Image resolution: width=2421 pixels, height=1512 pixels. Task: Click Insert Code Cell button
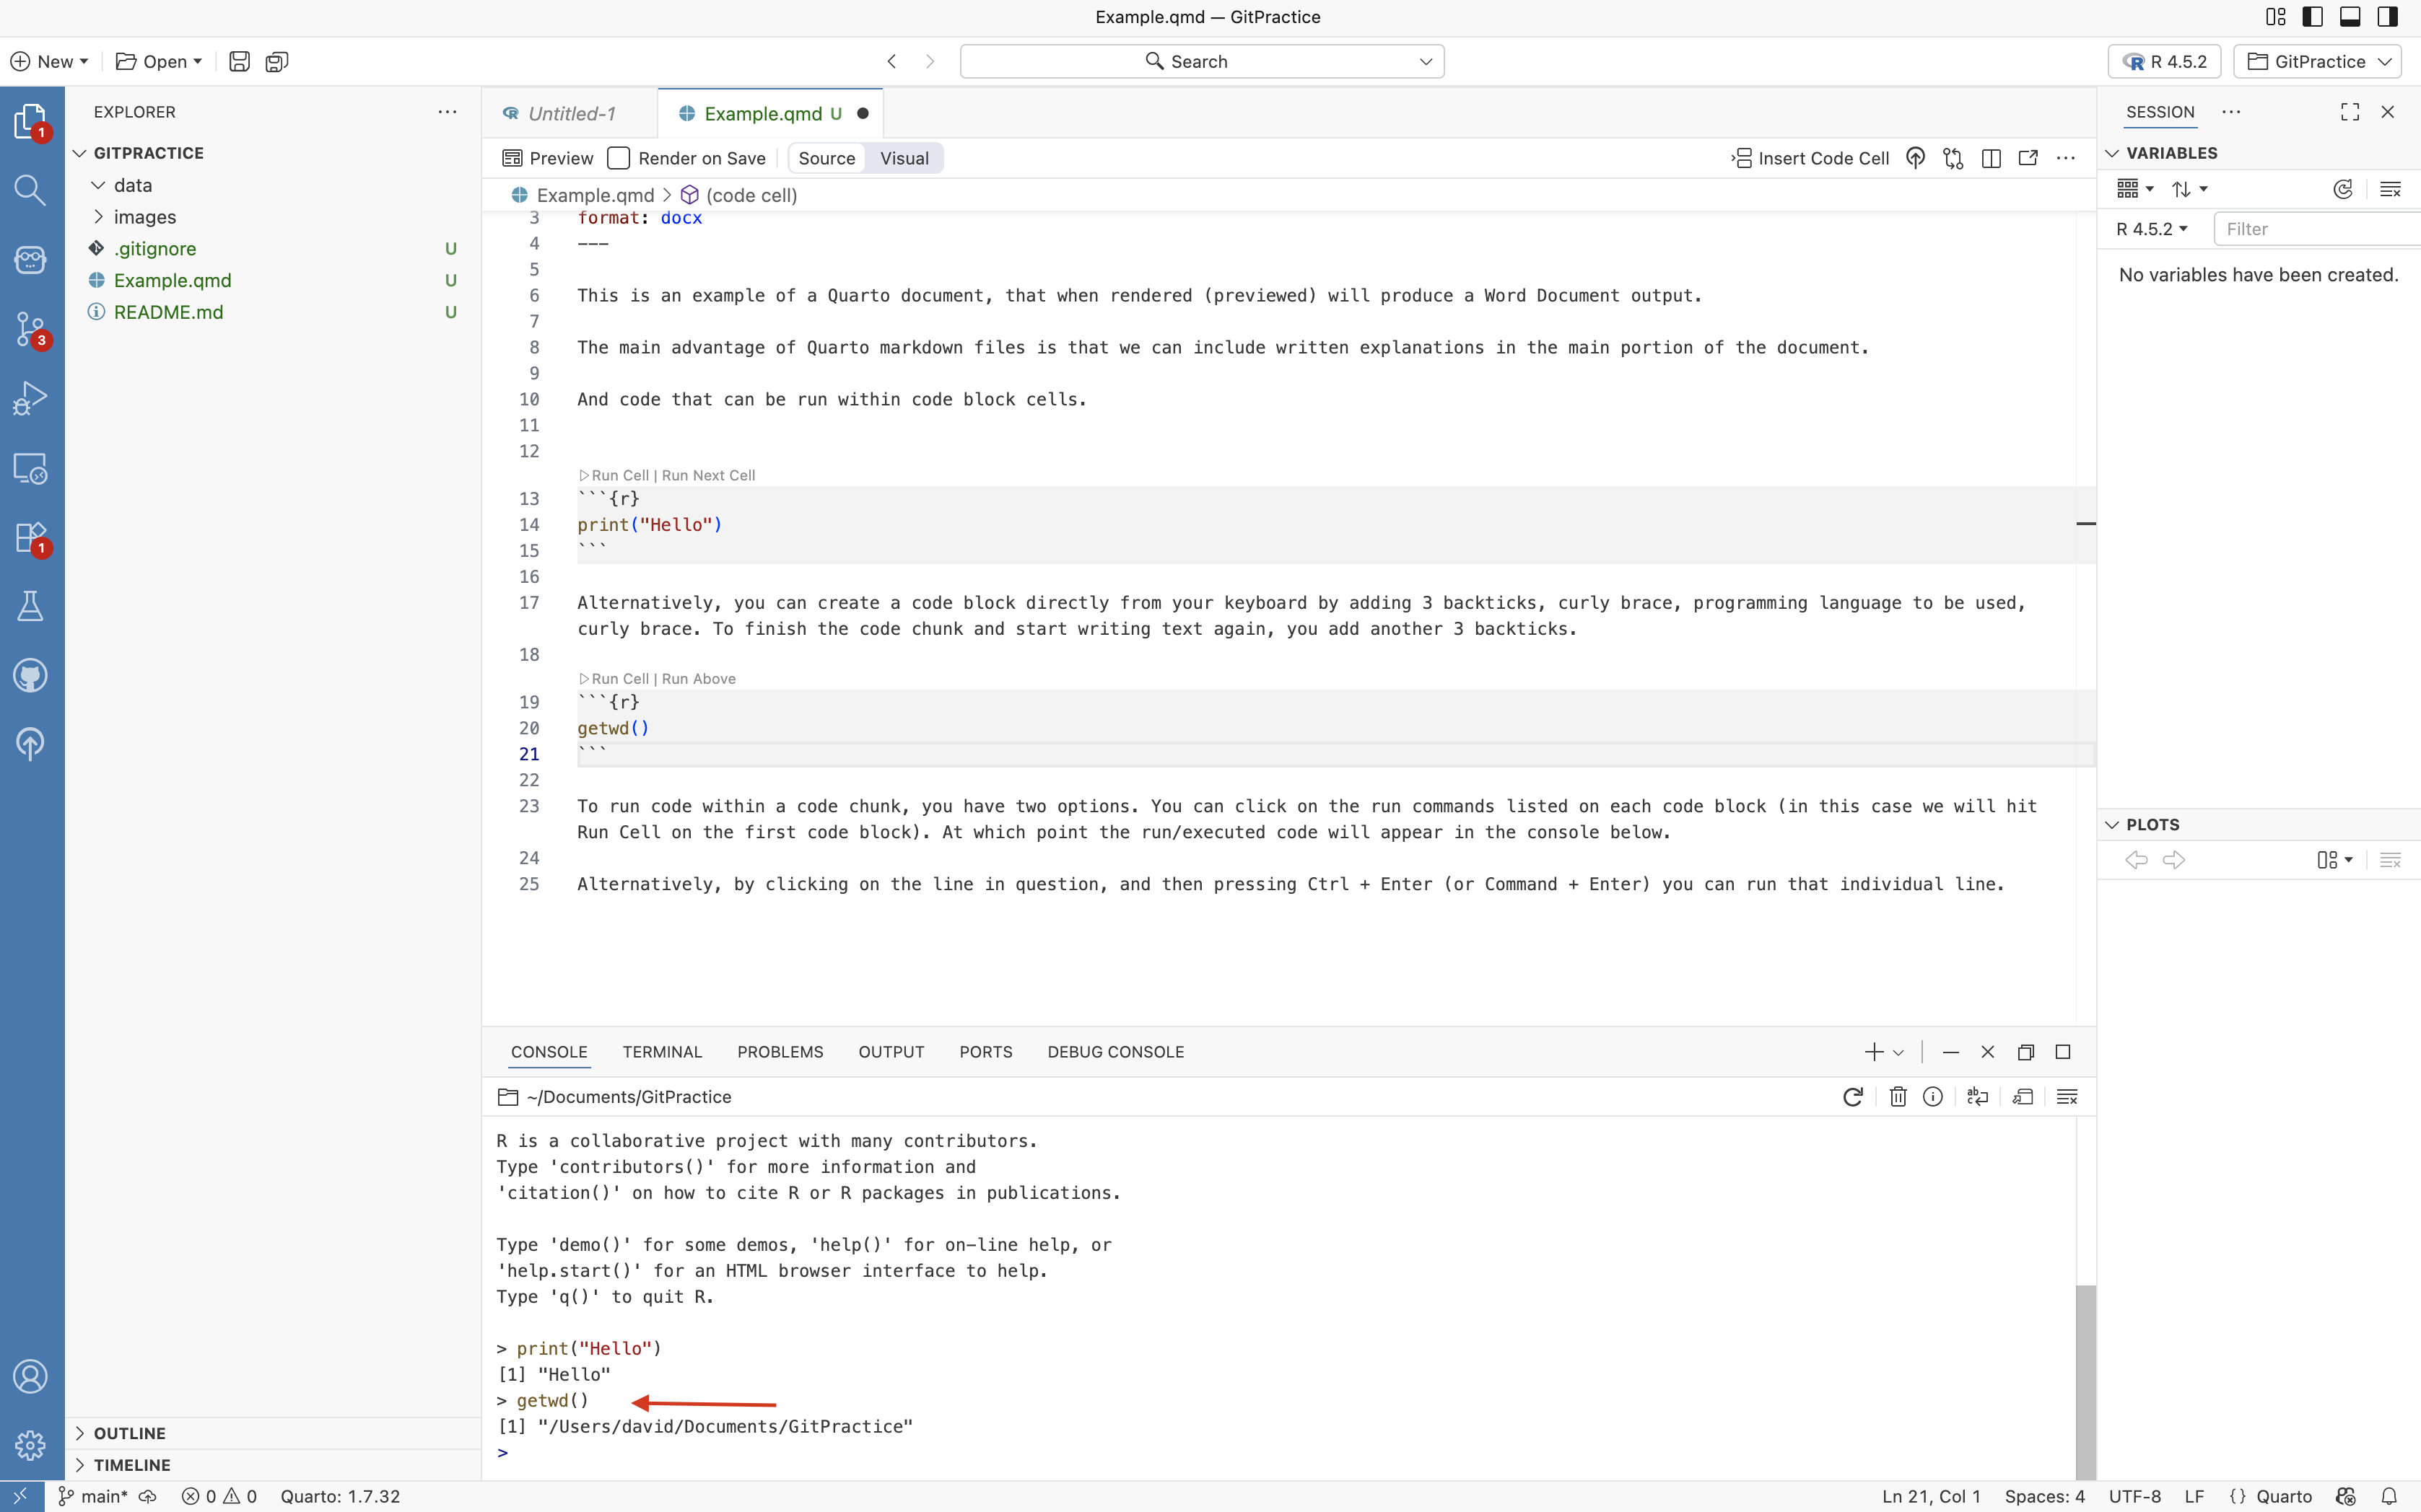click(x=1811, y=158)
